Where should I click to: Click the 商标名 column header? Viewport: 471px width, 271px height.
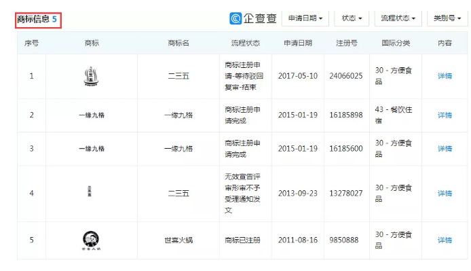[178, 43]
